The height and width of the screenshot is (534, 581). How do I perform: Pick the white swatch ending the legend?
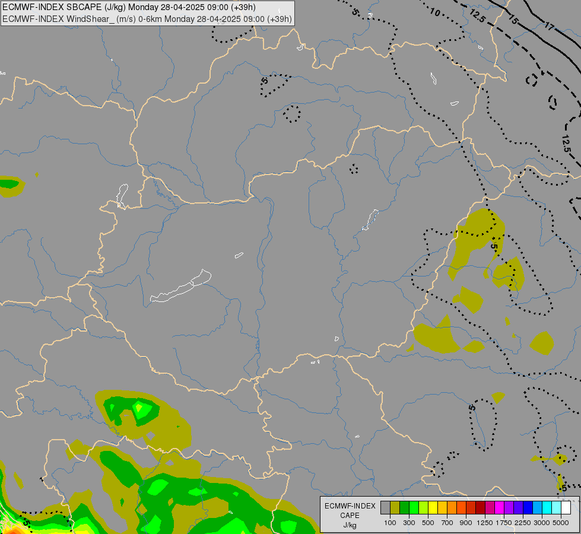point(566,508)
